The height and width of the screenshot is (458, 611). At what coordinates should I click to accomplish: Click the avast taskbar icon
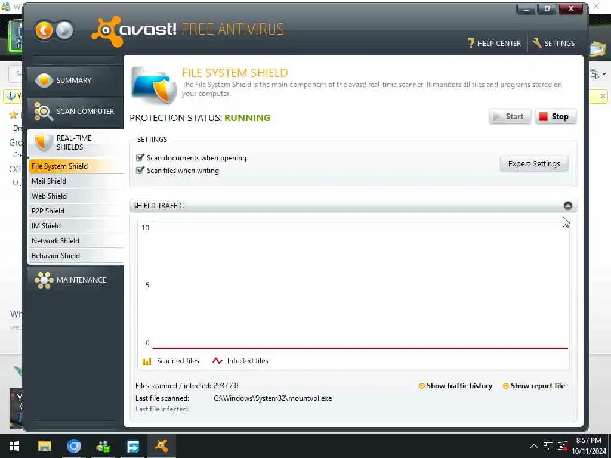tap(162, 446)
